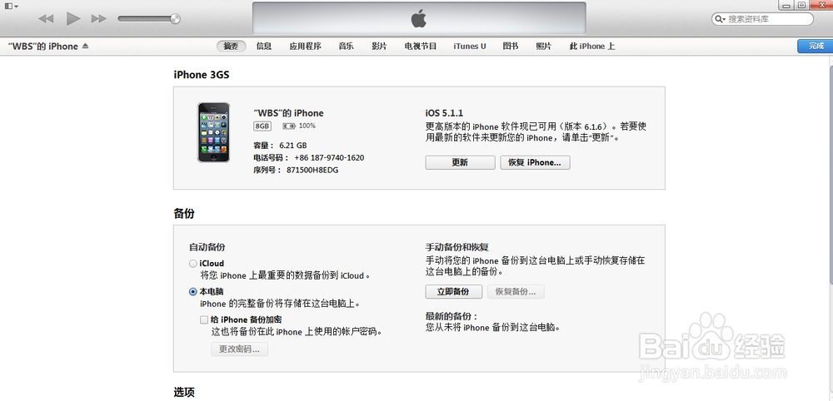This screenshot has width=833, height=401.
Task: Open the iTunes menu dropdown icon
Action: coord(11,6)
